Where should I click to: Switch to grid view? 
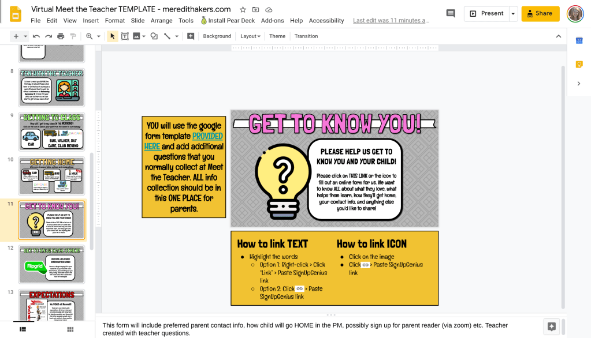(70, 329)
